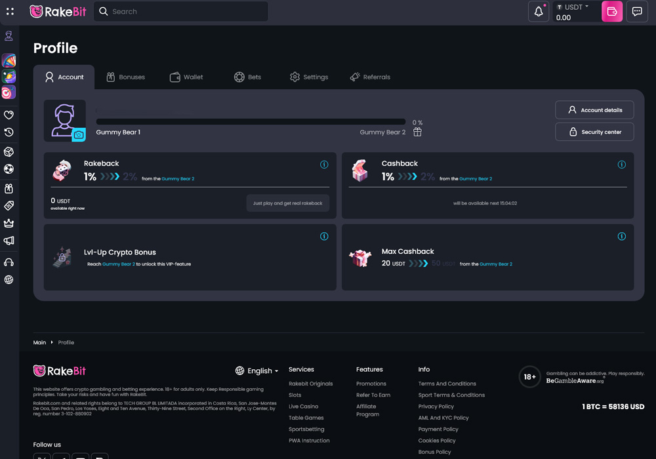Image resolution: width=656 pixels, height=459 pixels.
Task: Open the chat panel icon
Action: (x=637, y=12)
